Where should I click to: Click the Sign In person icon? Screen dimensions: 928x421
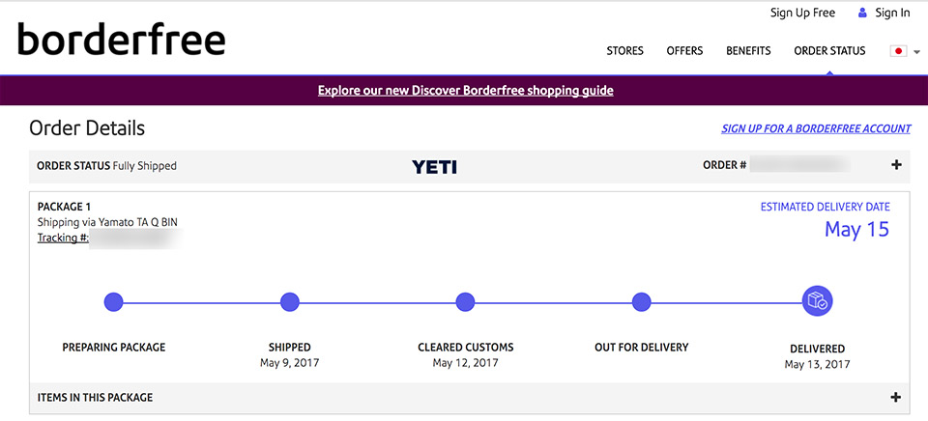[x=862, y=13]
